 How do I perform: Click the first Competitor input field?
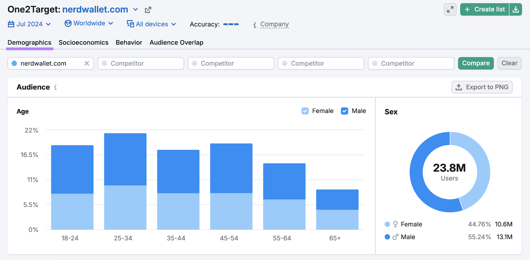coord(141,63)
